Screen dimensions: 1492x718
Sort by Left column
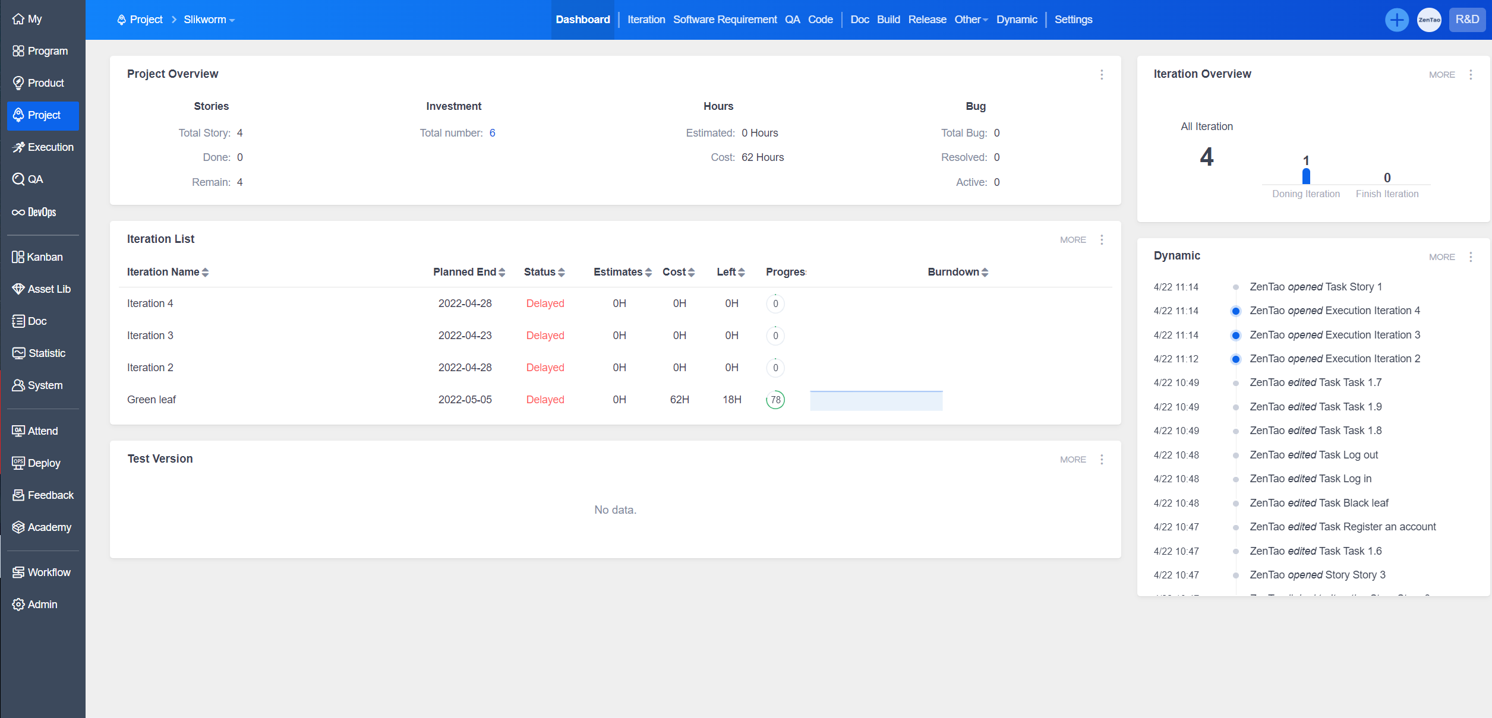pyautogui.click(x=731, y=272)
